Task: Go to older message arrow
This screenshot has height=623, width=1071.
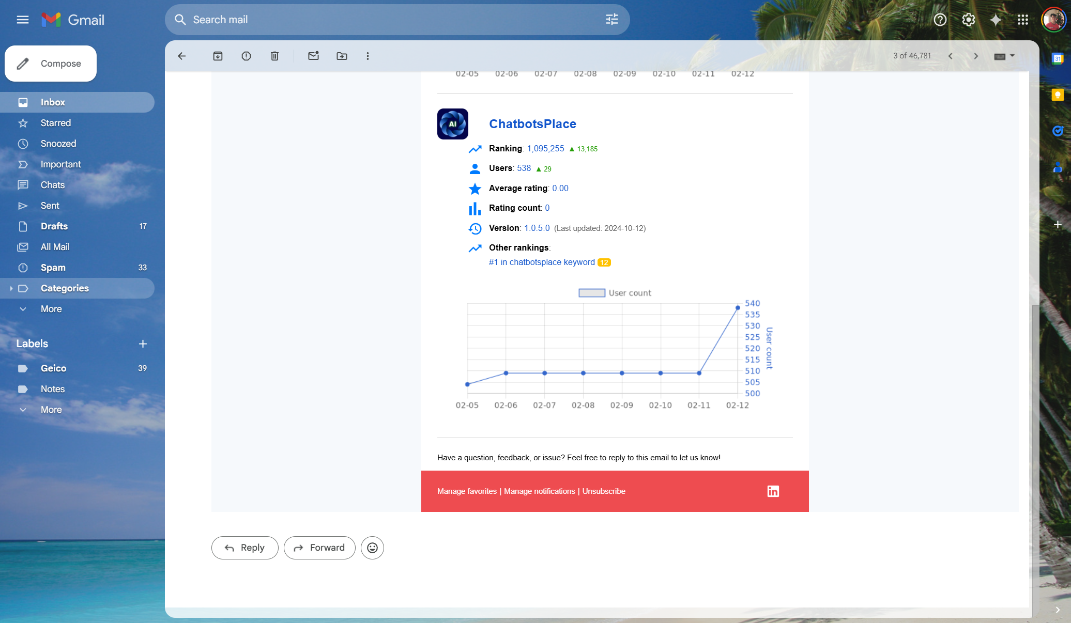Action: click(x=976, y=56)
